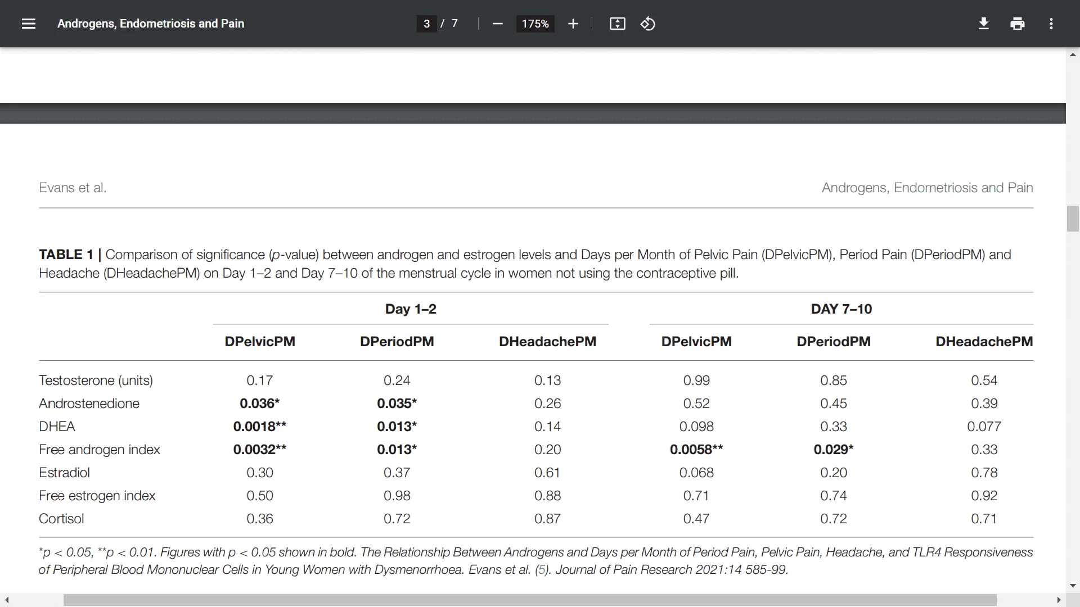Click the scroll right arrow
This screenshot has width=1080, height=607.
click(1059, 600)
